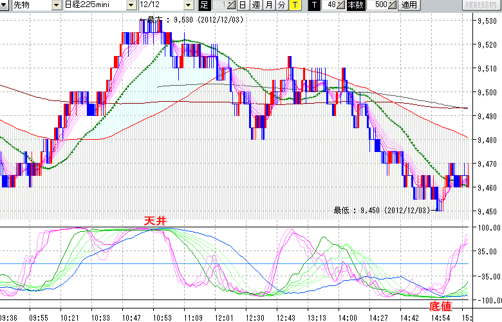The width and height of the screenshot is (502, 322).
Task: Click the black 本数 count label
Action: [x=355, y=5]
